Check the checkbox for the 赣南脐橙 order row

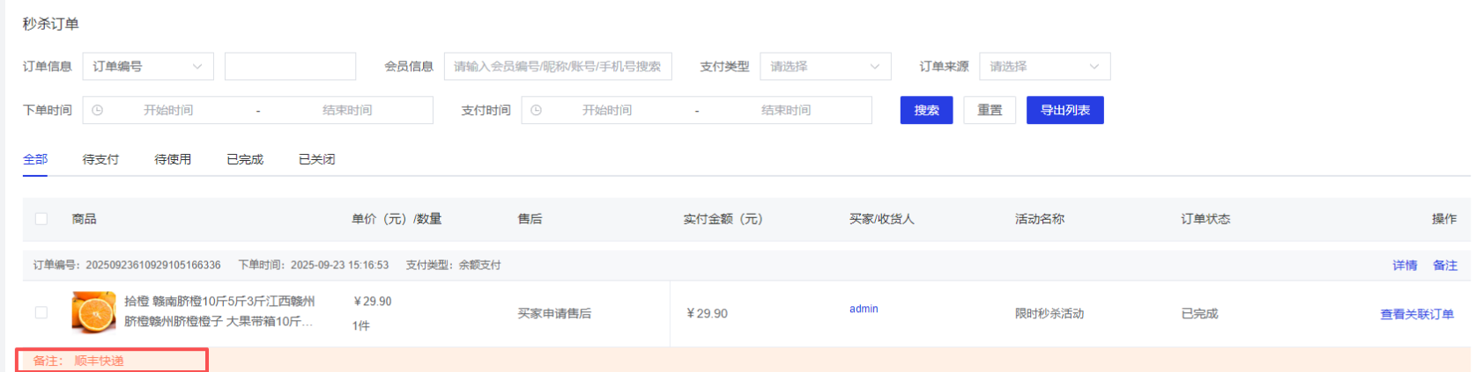[x=41, y=312]
